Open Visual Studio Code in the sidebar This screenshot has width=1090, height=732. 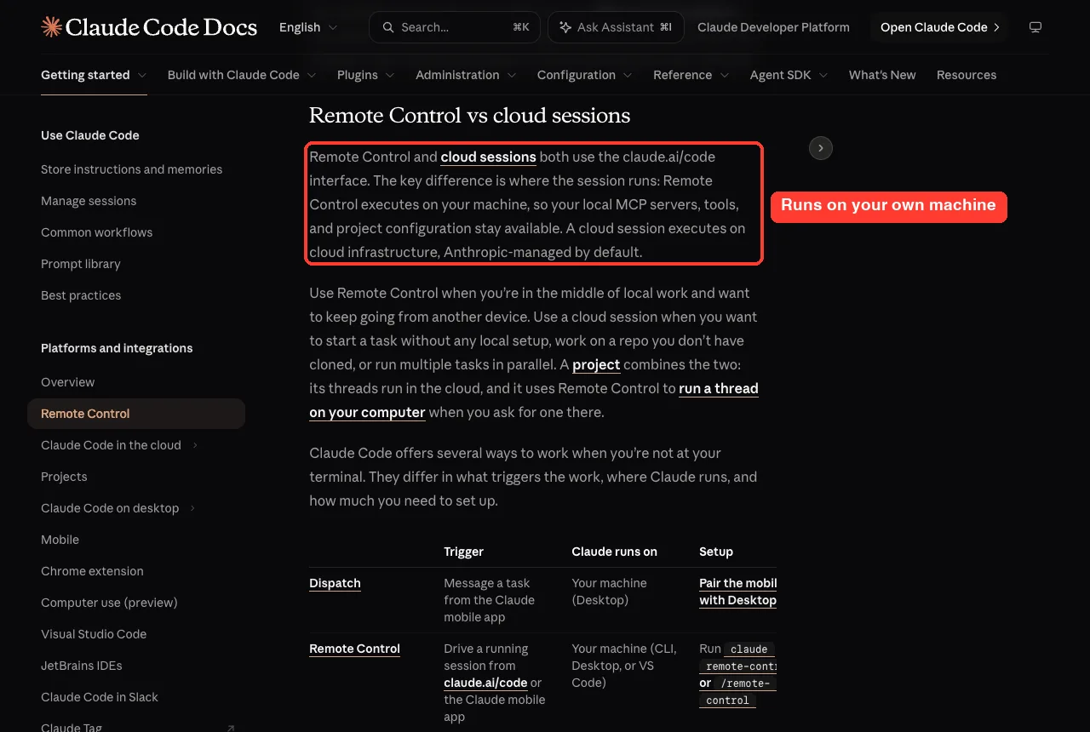point(94,634)
